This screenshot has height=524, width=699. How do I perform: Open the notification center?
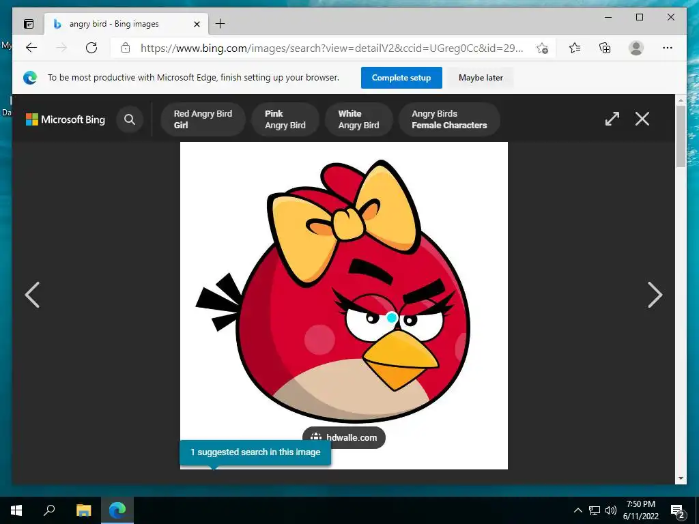click(x=678, y=510)
